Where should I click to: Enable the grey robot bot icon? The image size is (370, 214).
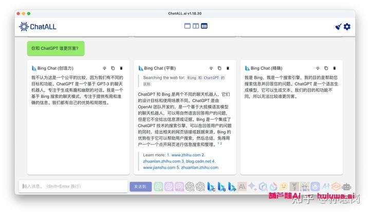pos(346,187)
